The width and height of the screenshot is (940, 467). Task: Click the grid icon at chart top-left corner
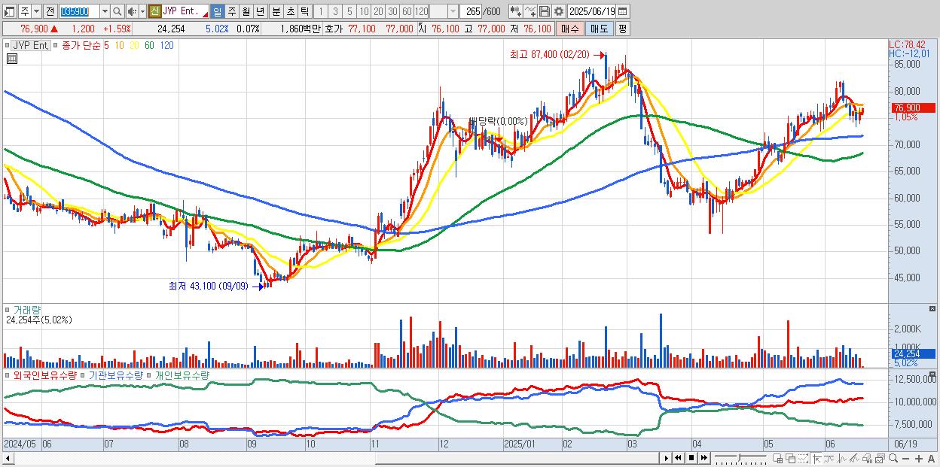coord(12,58)
